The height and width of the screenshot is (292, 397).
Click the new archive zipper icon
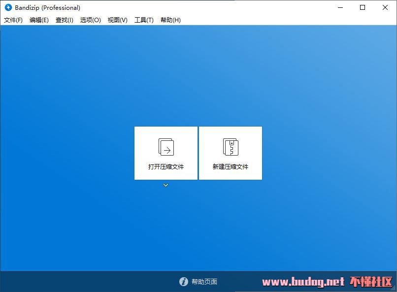click(231, 147)
